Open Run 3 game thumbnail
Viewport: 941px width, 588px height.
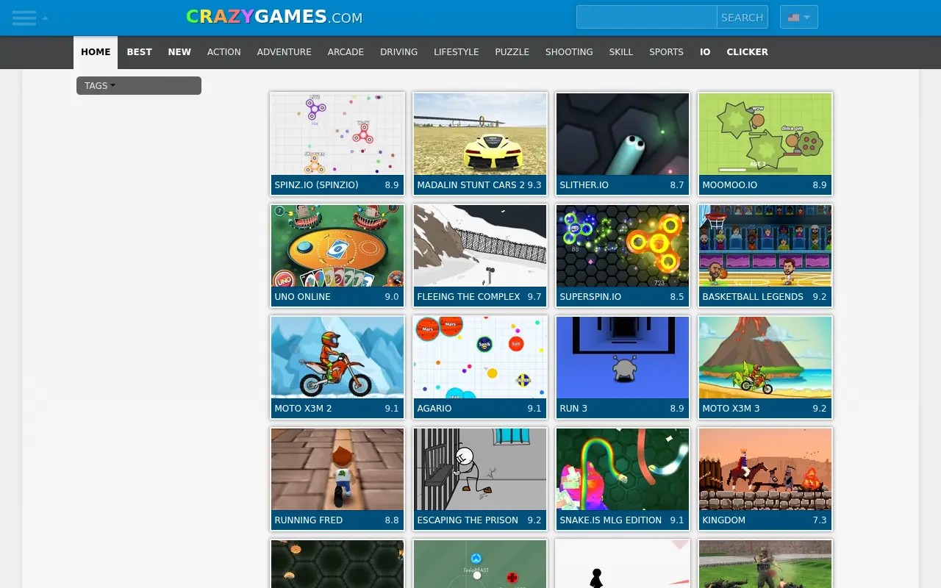[x=623, y=357]
